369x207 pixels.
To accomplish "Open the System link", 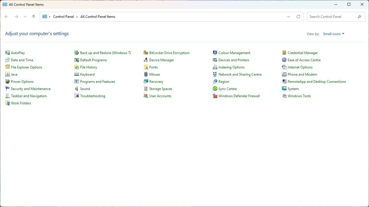I will 293,89.
